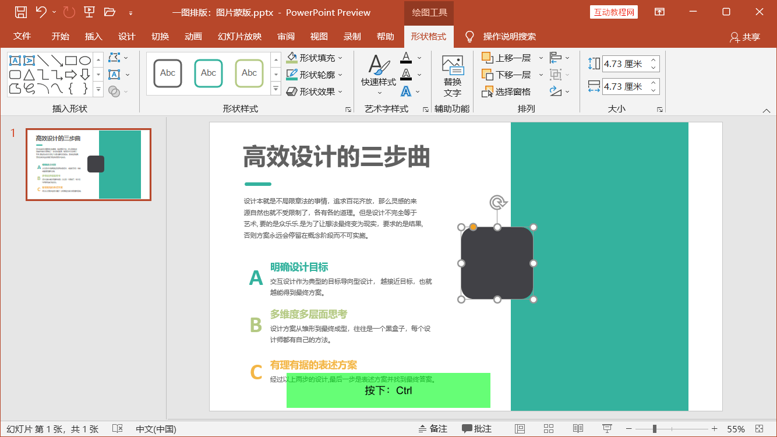Select the vertical Text Box shape

pyautogui.click(x=29, y=60)
